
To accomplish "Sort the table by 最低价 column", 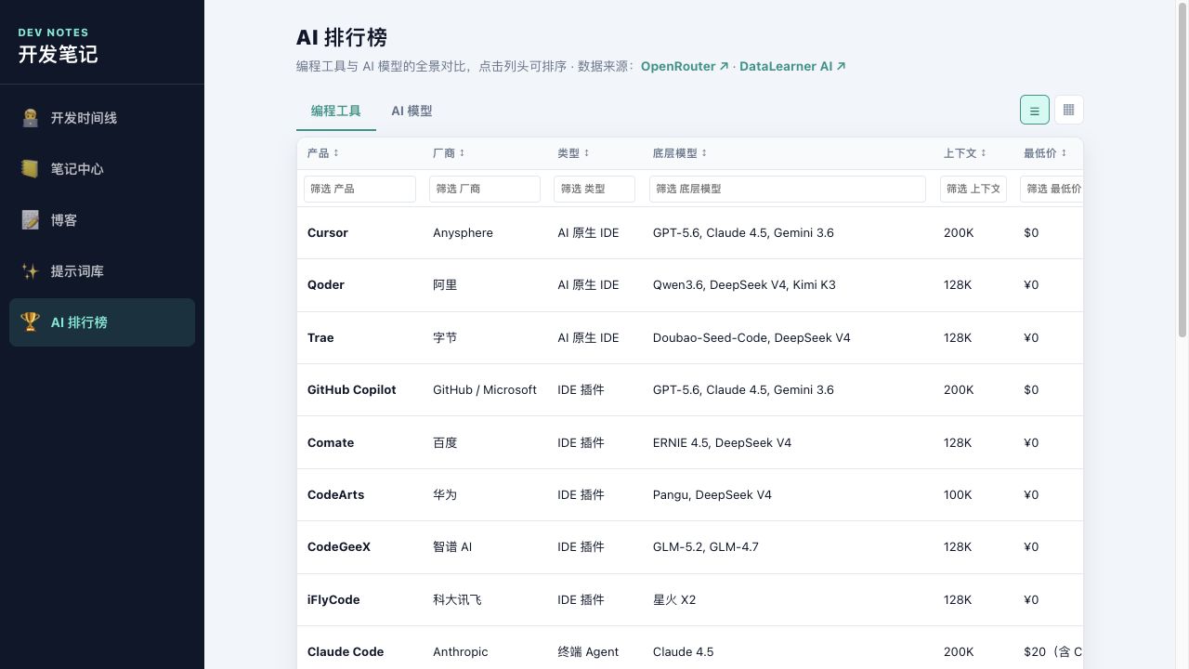I will pos(1045,153).
